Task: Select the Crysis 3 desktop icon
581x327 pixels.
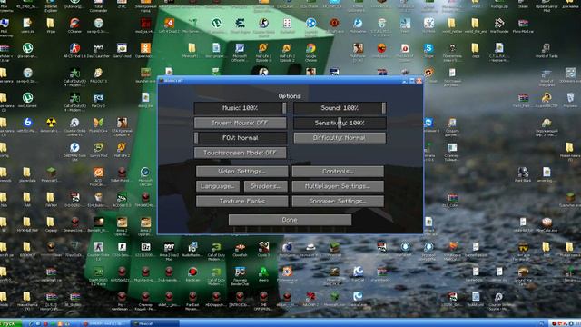Action: pyautogui.click(x=263, y=249)
